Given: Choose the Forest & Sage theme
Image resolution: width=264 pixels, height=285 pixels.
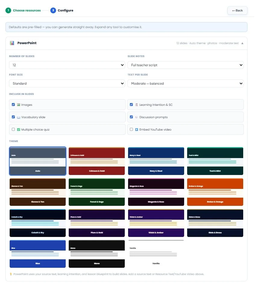Looking at the screenshot, I should tap(97, 192).
